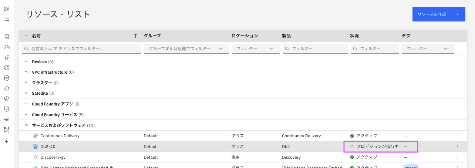475x168 pixels.
Task: Click the Discovery product cell
Action: (291, 157)
